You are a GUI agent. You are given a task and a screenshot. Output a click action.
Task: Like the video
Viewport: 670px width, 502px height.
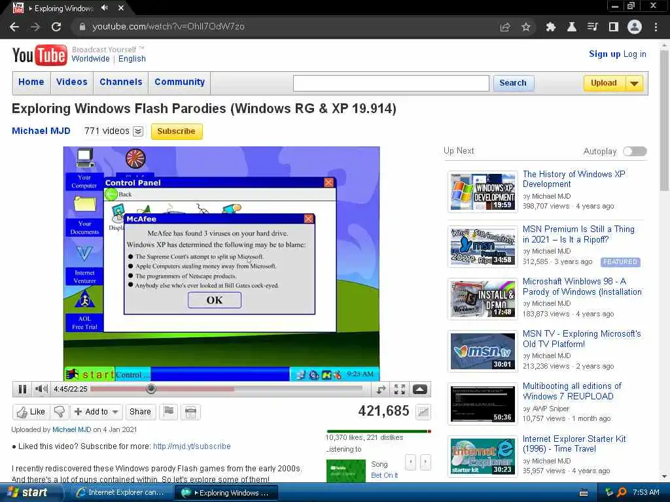pyautogui.click(x=31, y=412)
